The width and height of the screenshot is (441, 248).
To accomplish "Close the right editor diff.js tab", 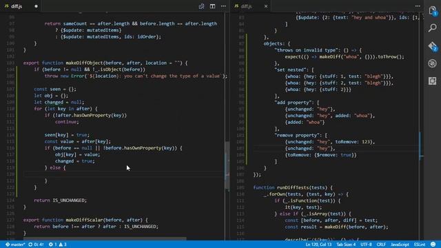I will tap(266, 6).
